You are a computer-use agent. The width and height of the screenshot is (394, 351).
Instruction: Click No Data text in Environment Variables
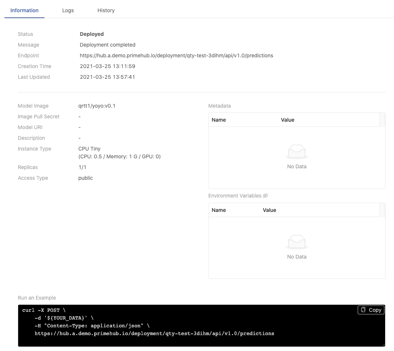point(297,257)
